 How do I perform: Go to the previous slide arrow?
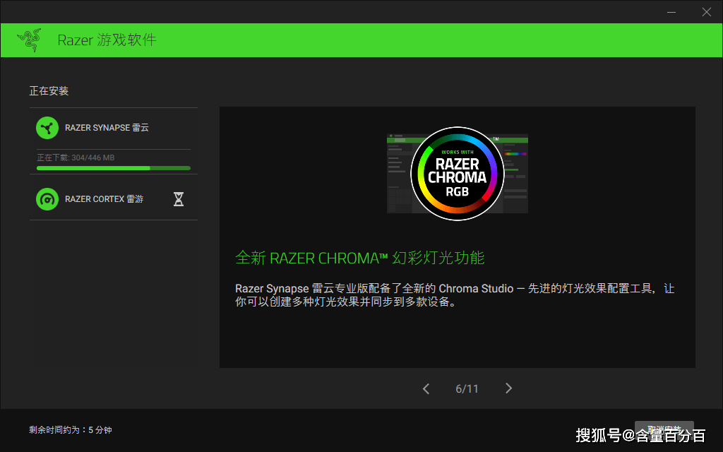(426, 389)
